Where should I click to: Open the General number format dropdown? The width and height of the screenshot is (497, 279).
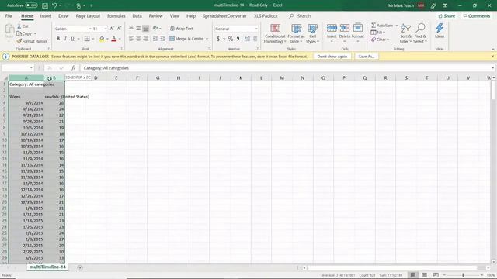point(256,29)
